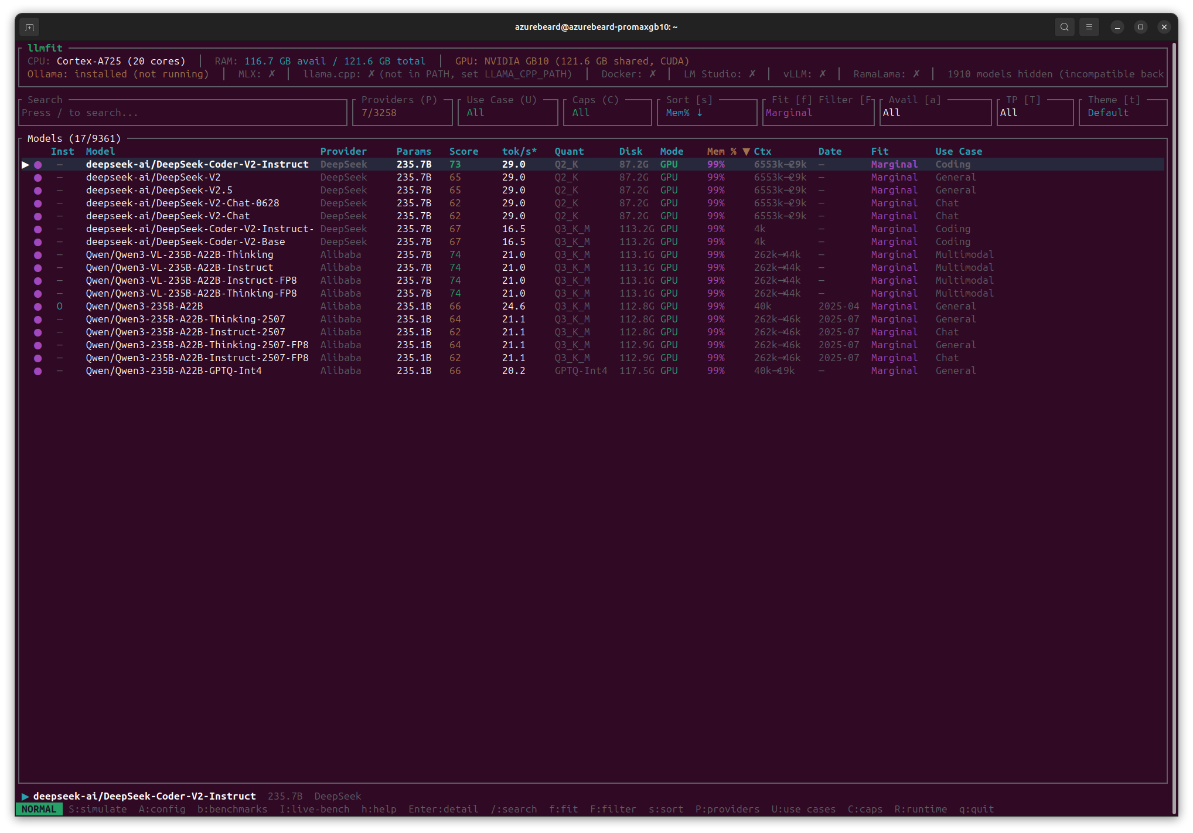Open the Caps (C) filter
Viewport: 1193px width, 833px height.
coord(608,113)
